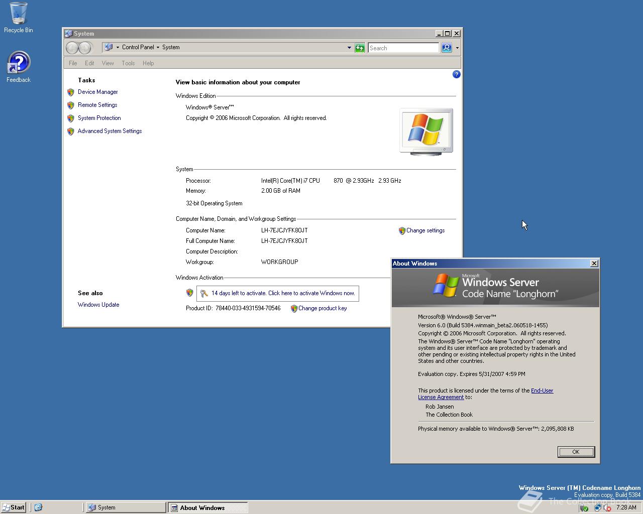
Task: Open the Help menu
Action: (x=148, y=63)
